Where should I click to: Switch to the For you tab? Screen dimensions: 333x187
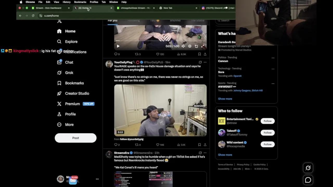coord(112,21)
